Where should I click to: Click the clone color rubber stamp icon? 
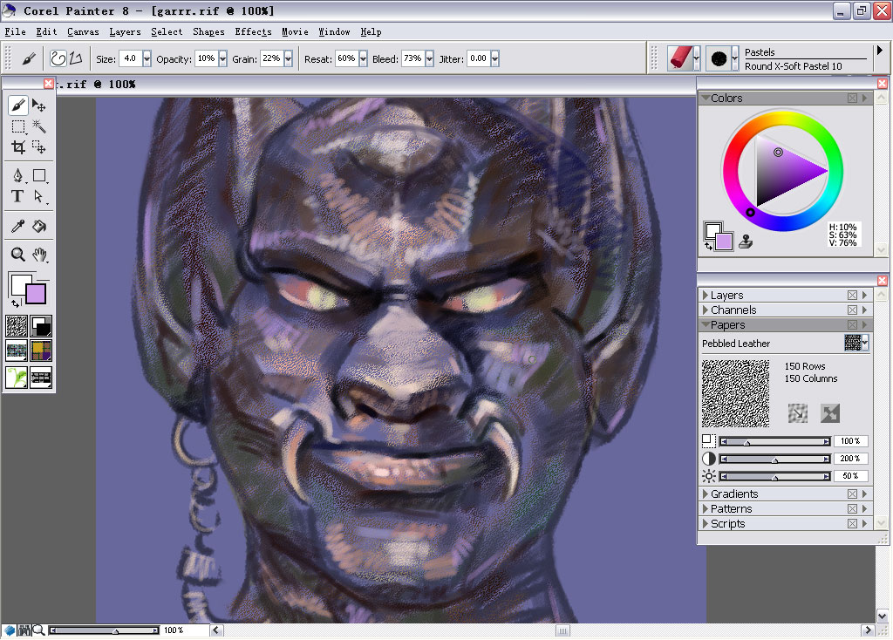coord(746,242)
